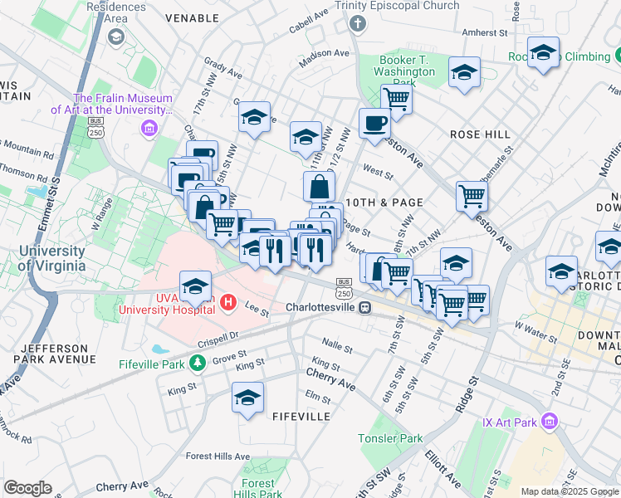Open the IX Art Park museum marker
Screen dimensions: 621x498
tap(550, 421)
